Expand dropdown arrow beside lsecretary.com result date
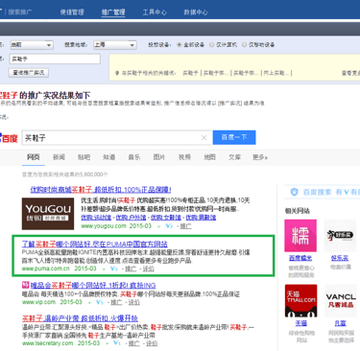360x351 pixels. point(107,344)
